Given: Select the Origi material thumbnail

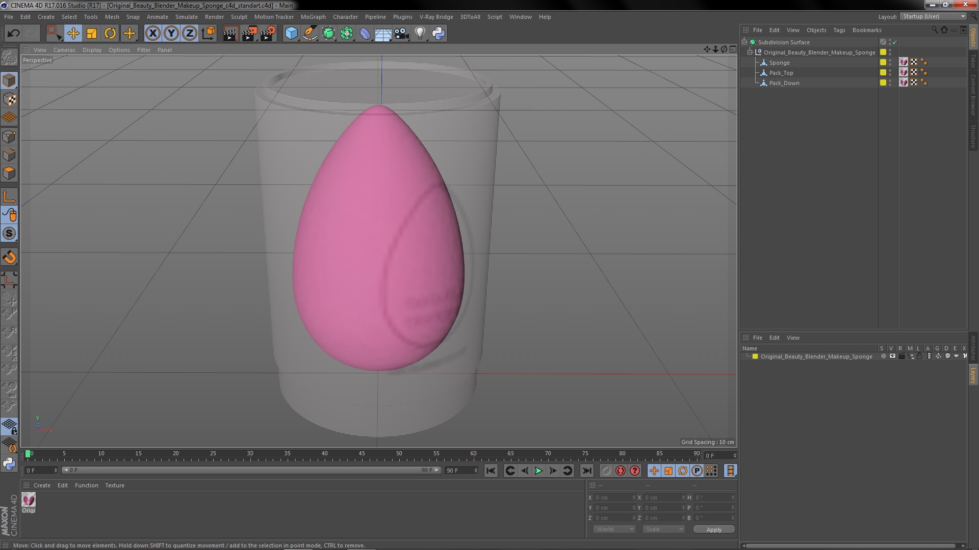Looking at the screenshot, I should click(x=29, y=500).
